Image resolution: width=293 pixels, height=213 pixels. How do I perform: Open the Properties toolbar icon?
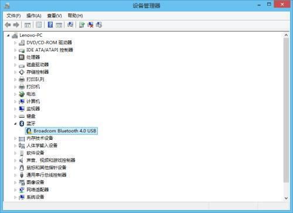click(x=39, y=25)
